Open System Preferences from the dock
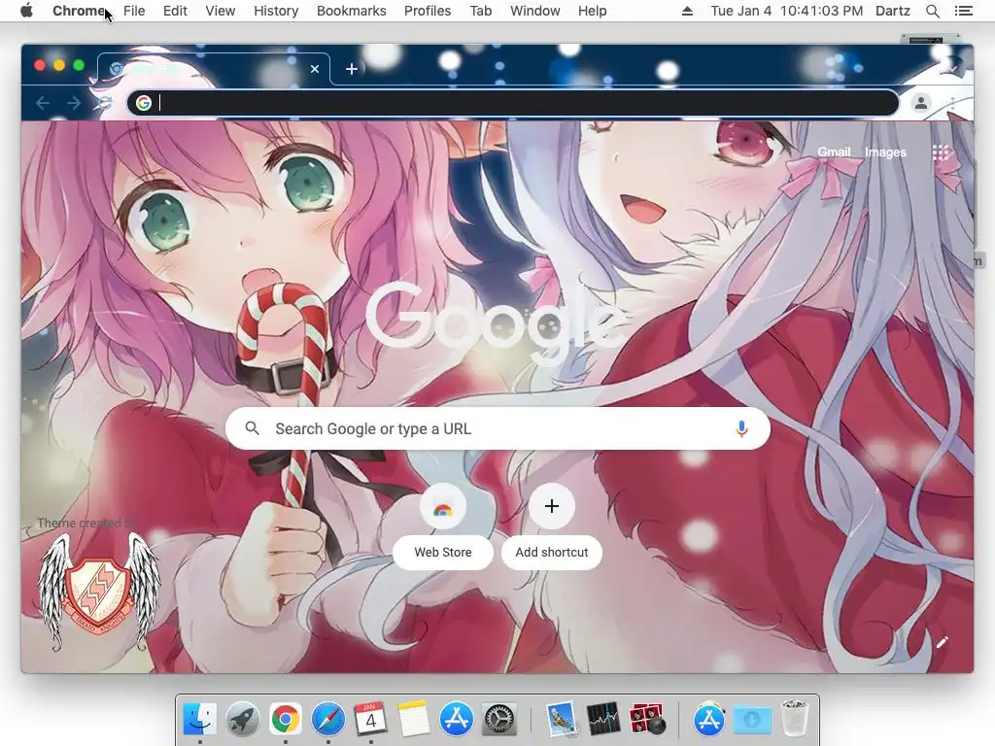Screen dimensions: 995x746 [499, 720]
